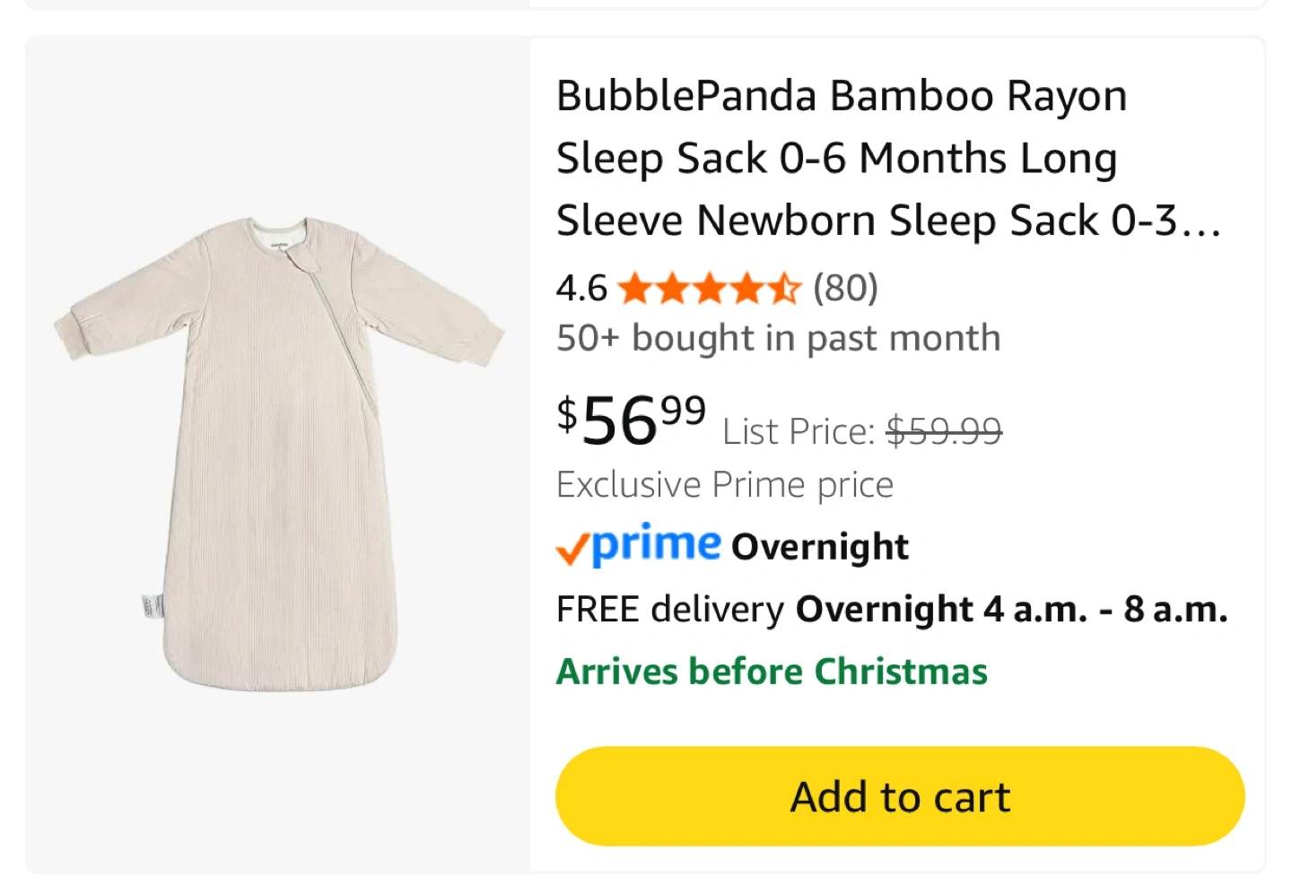Click the Arrives before Christmas message
Screen dimensions: 1292x894
[x=772, y=672]
